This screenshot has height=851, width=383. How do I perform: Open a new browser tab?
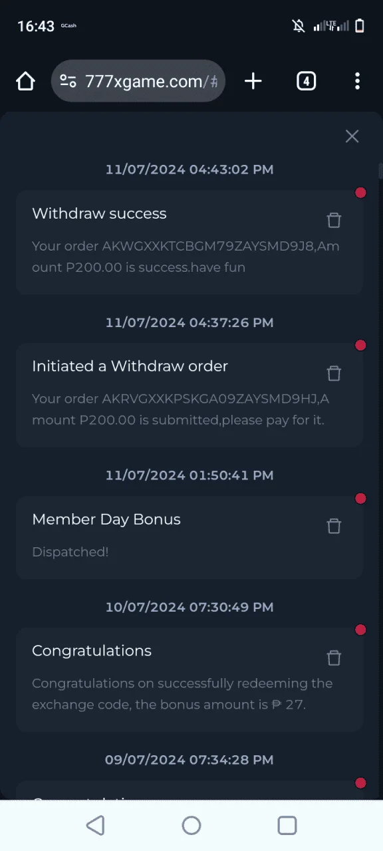pyautogui.click(x=253, y=81)
